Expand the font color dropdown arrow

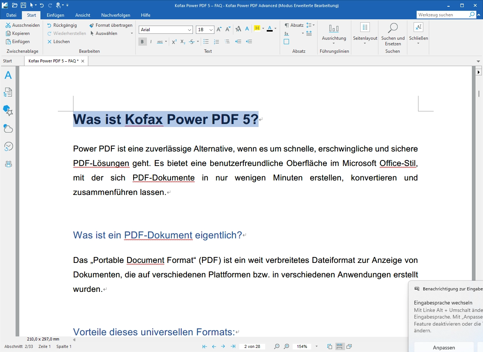pyautogui.click(x=275, y=29)
